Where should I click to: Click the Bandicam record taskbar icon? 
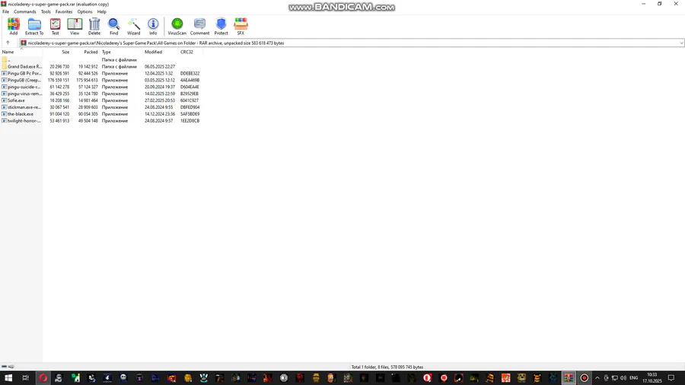(x=584, y=378)
